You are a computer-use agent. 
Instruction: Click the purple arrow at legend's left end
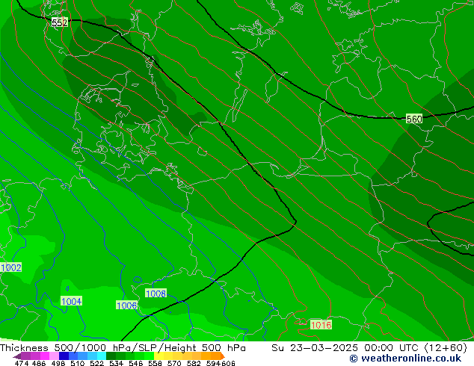tap(17, 356)
